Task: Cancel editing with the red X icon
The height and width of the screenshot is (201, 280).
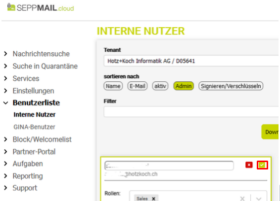Action: (249, 165)
